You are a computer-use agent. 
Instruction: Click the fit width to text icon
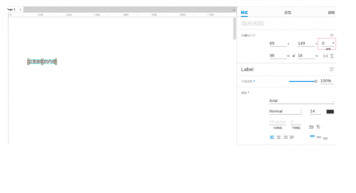tap(325, 56)
